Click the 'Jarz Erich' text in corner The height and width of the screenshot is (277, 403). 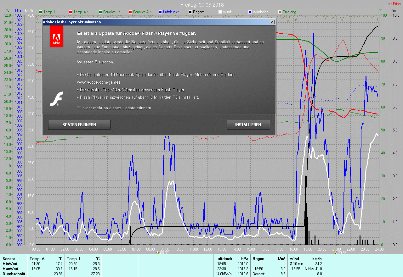[393, 4]
